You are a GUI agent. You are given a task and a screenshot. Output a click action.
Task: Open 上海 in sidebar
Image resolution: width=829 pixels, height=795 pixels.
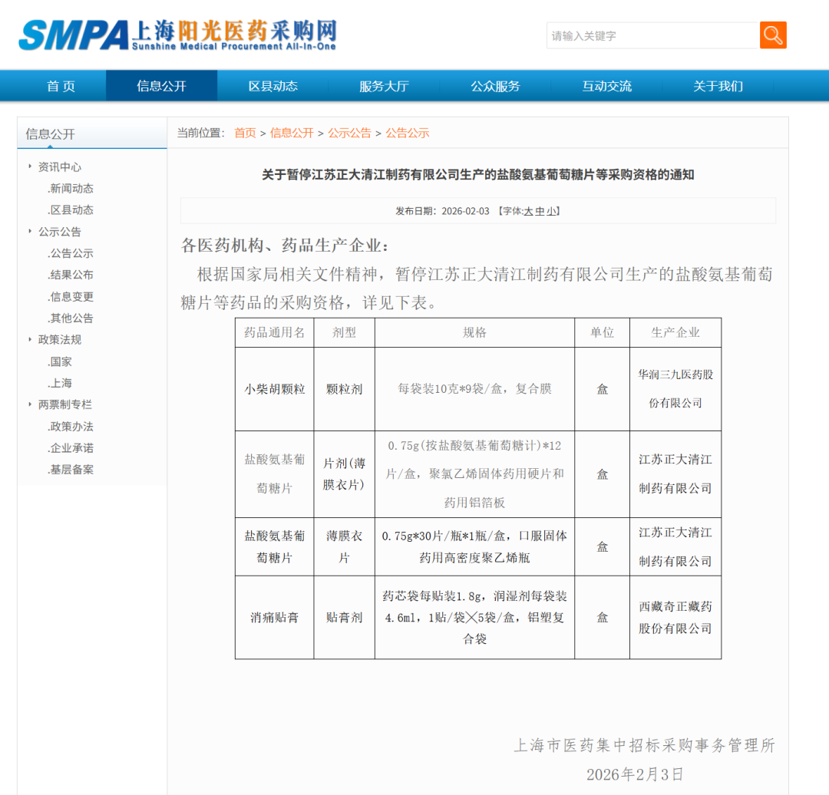tap(60, 383)
